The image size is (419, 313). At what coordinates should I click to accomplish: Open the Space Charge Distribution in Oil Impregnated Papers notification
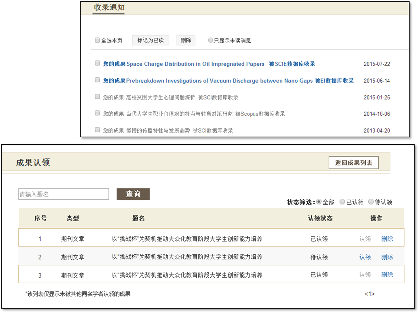point(209,64)
